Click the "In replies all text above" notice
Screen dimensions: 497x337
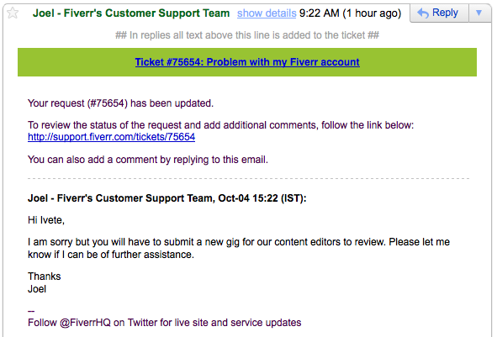coord(247,35)
